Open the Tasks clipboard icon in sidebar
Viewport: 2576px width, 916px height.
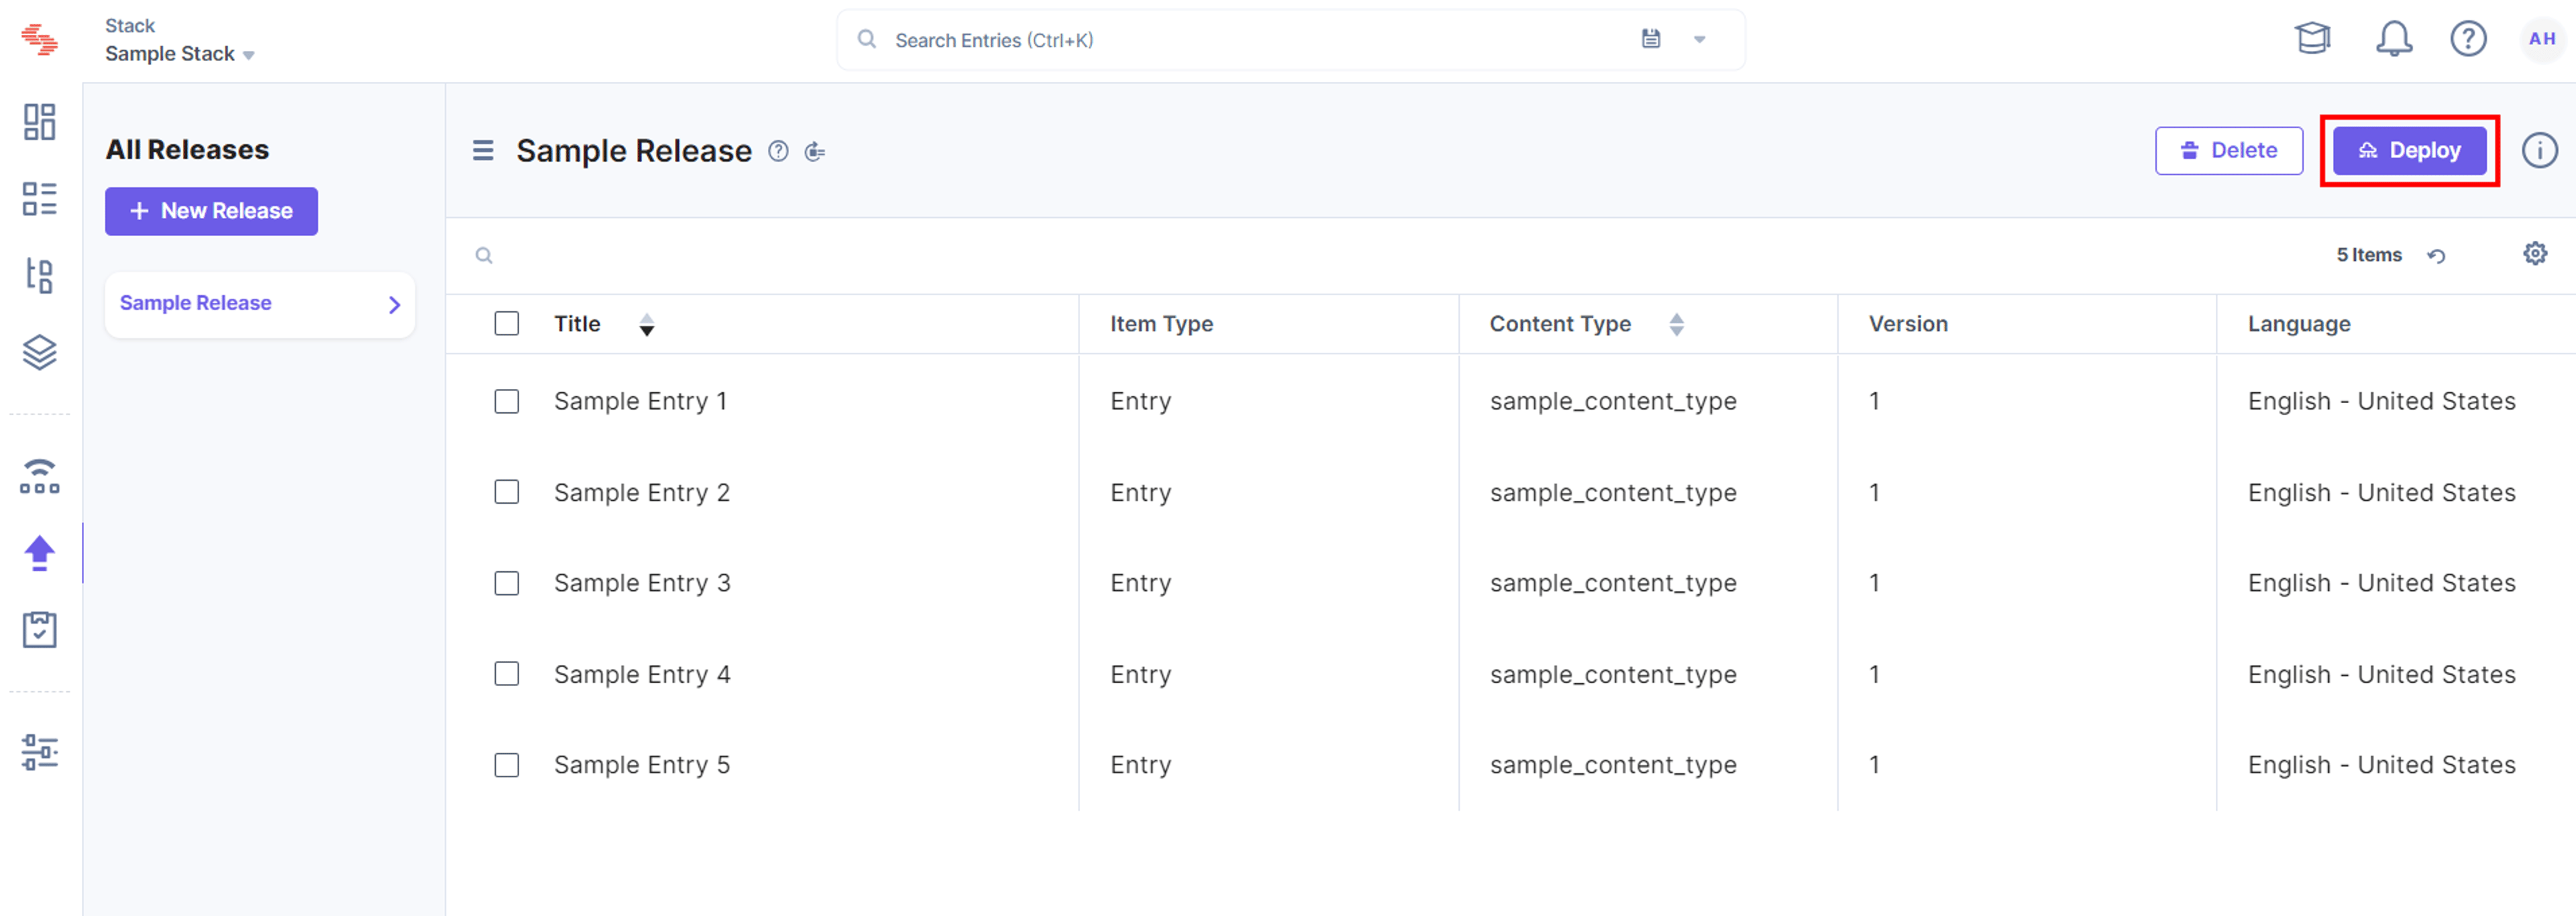click(x=40, y=630)
